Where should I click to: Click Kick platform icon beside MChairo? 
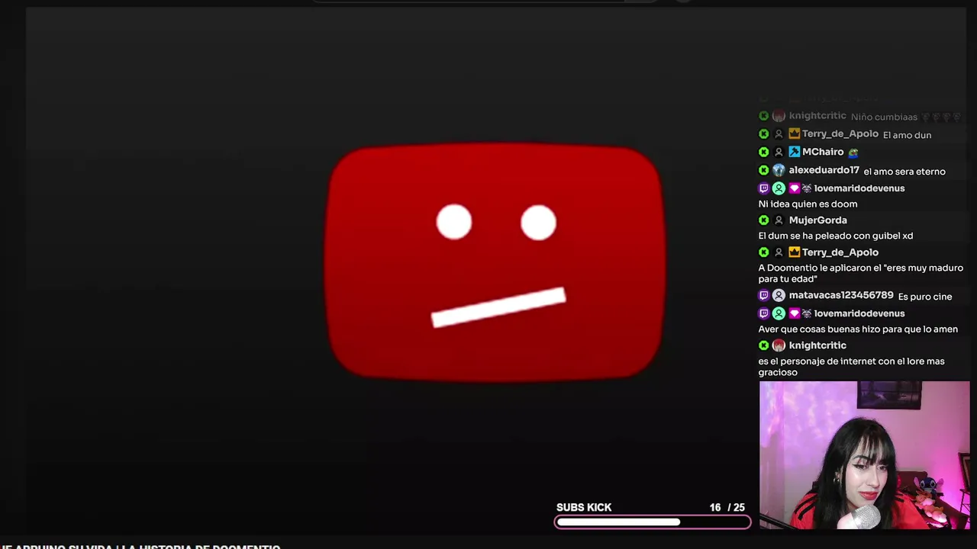(763, 152)
